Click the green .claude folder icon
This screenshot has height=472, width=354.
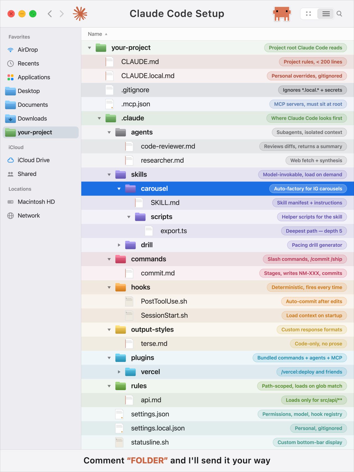point(111,118)
